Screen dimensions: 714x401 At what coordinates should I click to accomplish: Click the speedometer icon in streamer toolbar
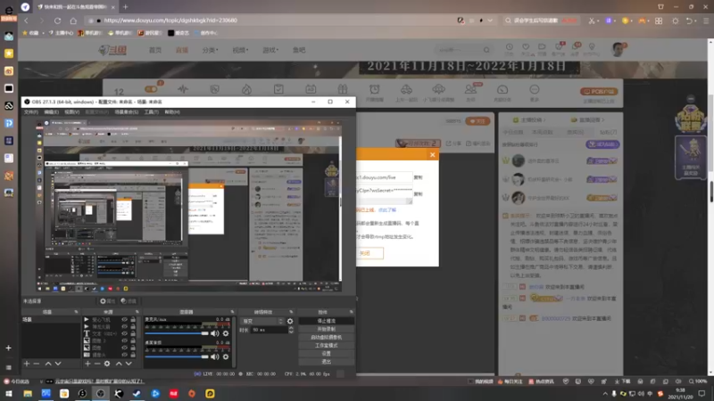[502, 92]
